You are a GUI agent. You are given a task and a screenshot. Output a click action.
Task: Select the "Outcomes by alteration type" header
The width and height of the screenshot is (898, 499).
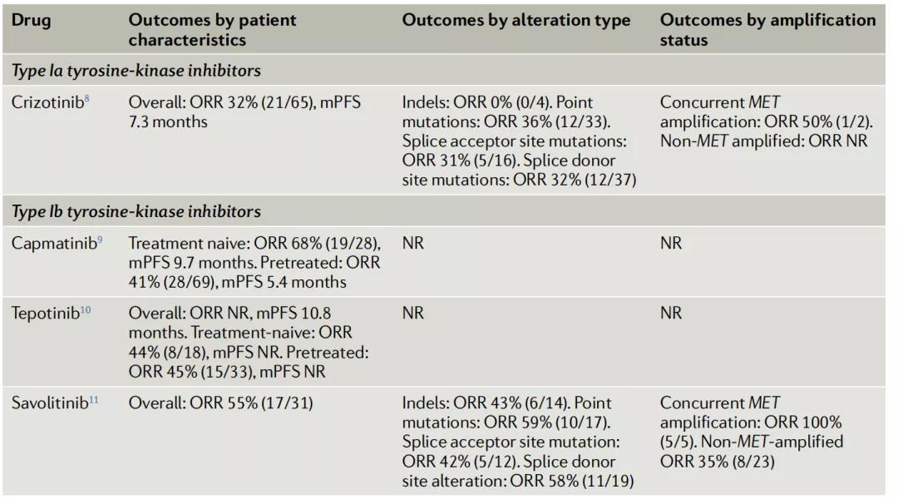click(x=516, y=21)
